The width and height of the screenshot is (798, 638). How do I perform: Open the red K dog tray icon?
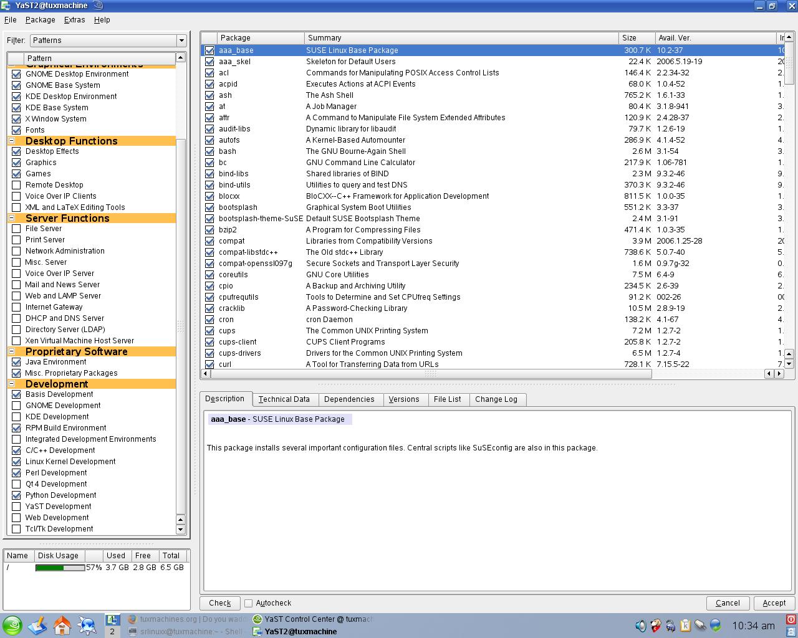tap(656, 626)
